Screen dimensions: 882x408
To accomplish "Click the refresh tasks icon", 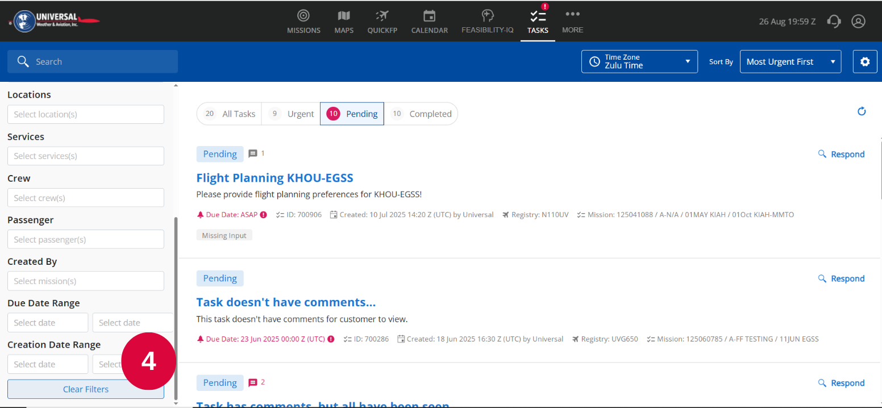I will click(x=862, y=111).
